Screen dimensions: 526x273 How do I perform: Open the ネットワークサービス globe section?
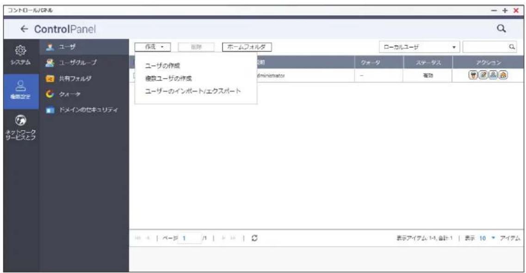click(20, 127)
